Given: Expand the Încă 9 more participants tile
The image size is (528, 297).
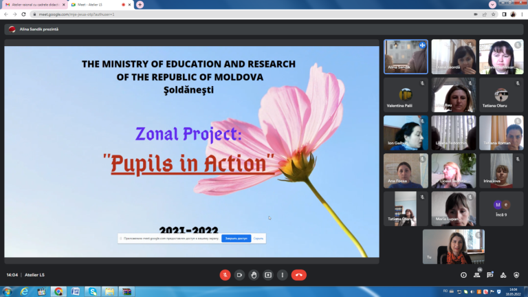Looking at the screenshot, I should [x=501, y=209].
